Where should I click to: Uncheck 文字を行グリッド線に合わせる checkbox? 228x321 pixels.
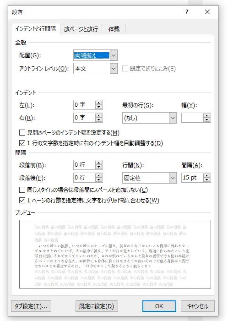click(22, 201)
